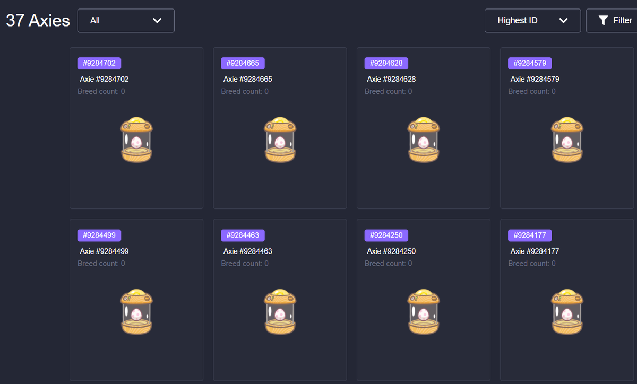Viewport: 637px width, 384px height.
Task: Click the 37 Axies heading
Action: click(x=38, y=21)
